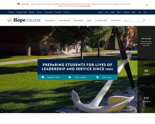This screenshot has width=155, height=124.
Task: Click the Visit Campus people icon
Action: click(70, 77)
